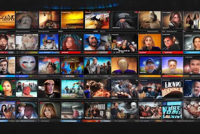Select the neon teal text thumbnail
200x134 pixels.
tap(172, 110)
